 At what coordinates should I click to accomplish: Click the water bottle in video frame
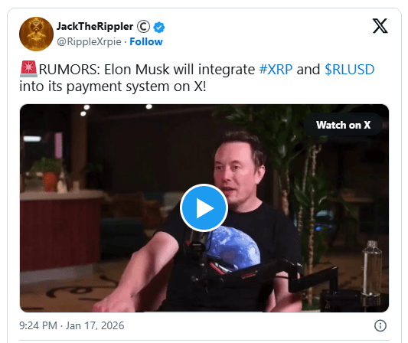[371, 268]
